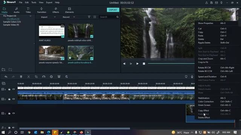Lock audio track 1
This screenshot has width=241, height=135.
pos(9,127)
